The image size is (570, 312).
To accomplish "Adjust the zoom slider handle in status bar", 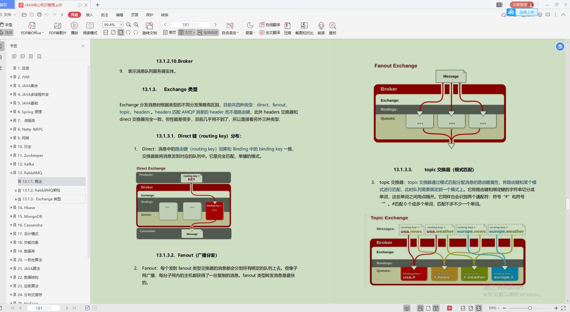I will tap(530, 308).
